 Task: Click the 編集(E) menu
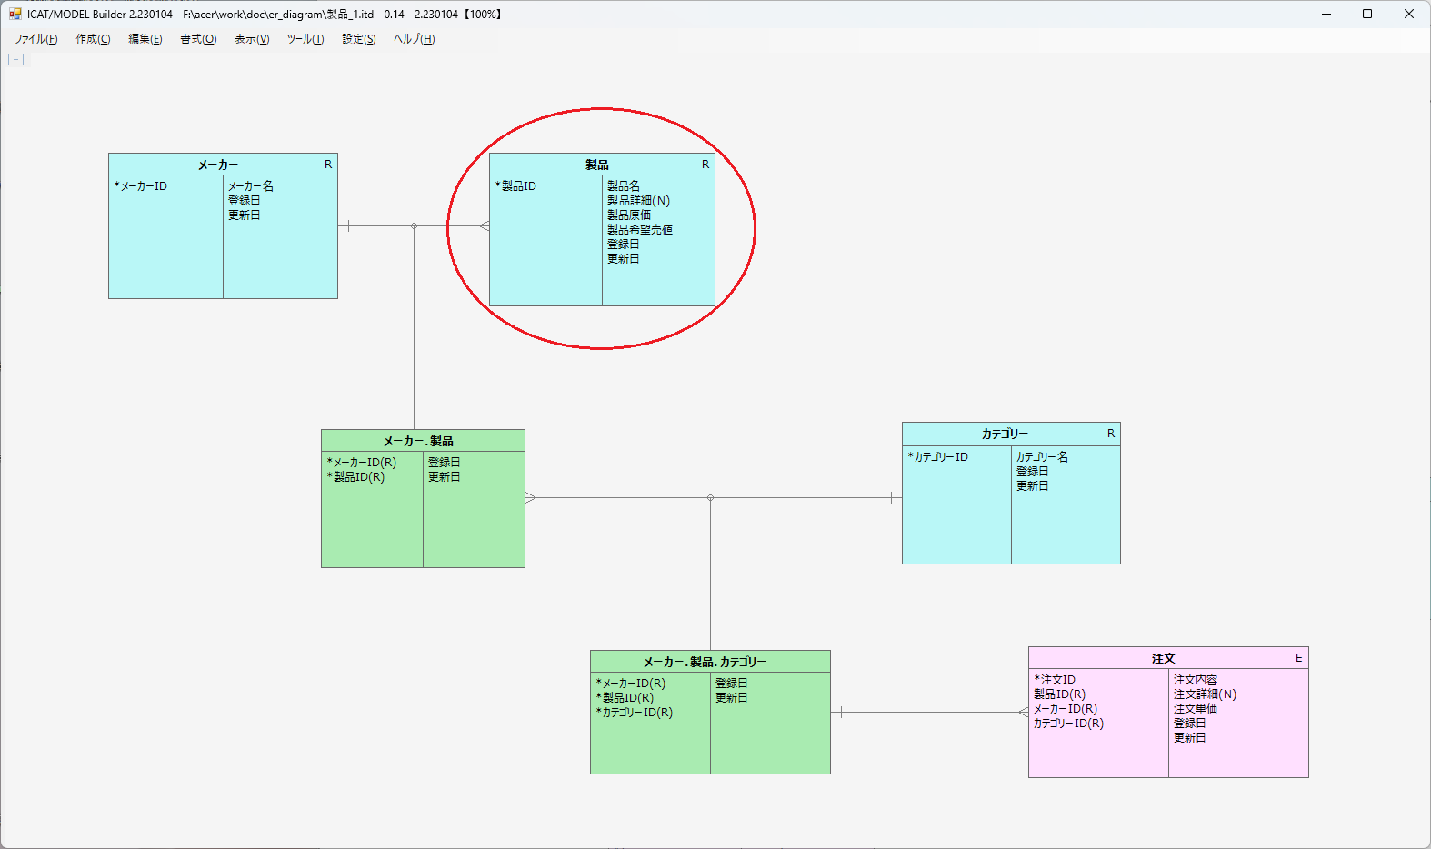pos(145,39)
